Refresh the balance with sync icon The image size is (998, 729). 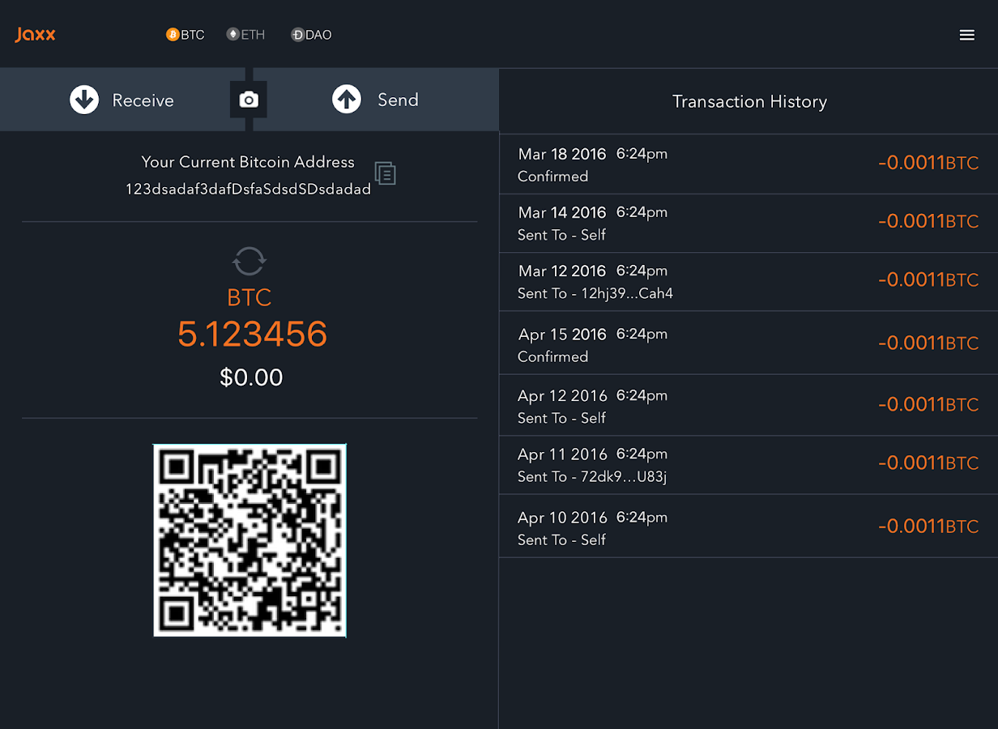coord(249,262)
